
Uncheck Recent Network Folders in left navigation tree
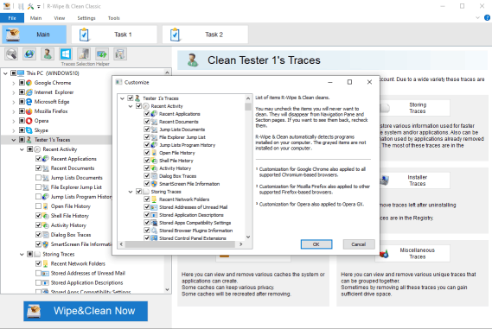tap(38, 263)
